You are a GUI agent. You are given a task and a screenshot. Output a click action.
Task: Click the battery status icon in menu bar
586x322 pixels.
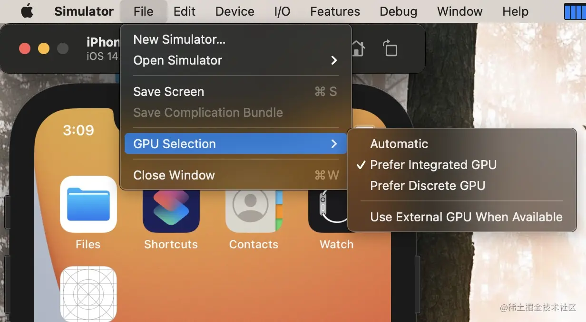tap(575, 11)
